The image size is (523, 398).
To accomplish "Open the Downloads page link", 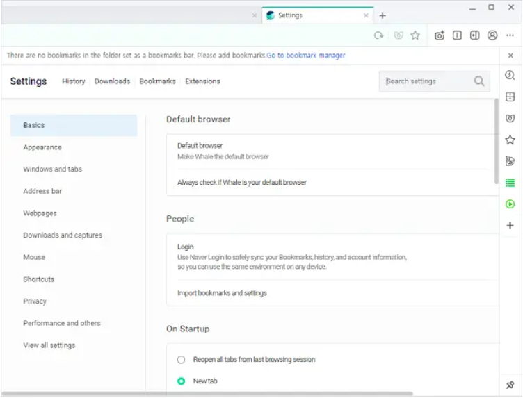I will pyautogui.click(x=112, y=81).
